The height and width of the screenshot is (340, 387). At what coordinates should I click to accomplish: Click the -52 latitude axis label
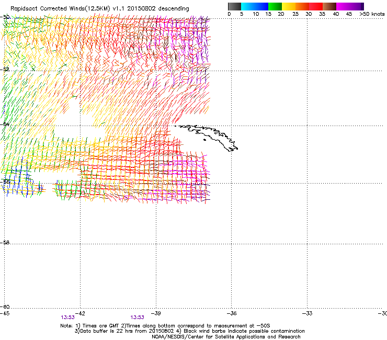click(x=5, y=70)
